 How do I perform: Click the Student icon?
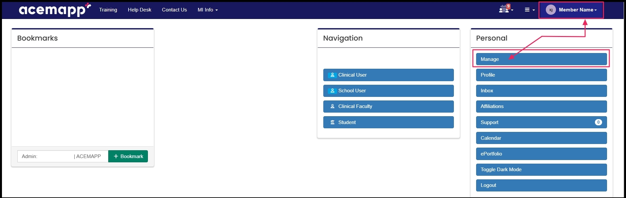click(332, 122)
